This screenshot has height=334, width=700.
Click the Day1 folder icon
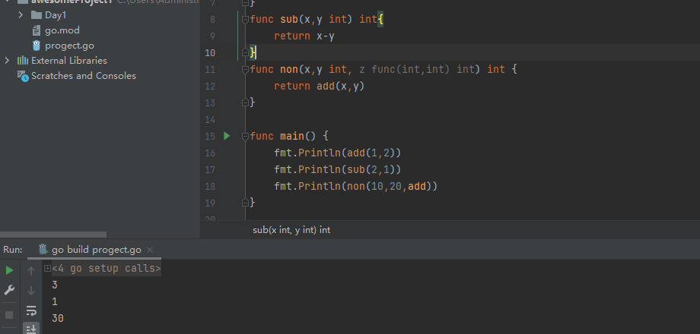click(x=37, y=15)
